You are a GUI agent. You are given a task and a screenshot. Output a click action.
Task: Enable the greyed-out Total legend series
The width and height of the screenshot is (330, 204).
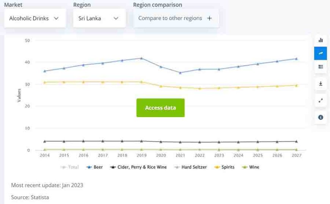(70, 167)
